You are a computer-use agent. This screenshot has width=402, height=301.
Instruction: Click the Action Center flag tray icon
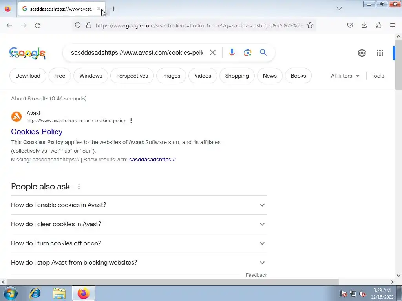pos(344,294)
